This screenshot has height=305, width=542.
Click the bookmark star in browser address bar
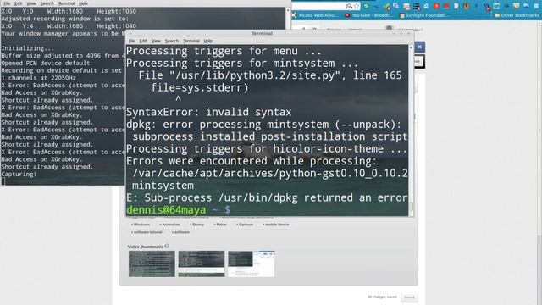(357, 6)
